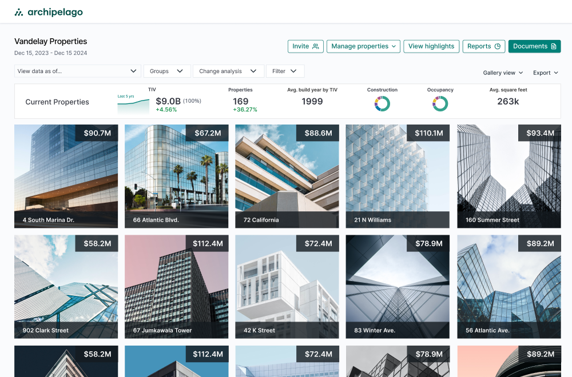Screen dimensions: 572x377
Task: Open the Reports pie chart button
Action: click(484, 46)
